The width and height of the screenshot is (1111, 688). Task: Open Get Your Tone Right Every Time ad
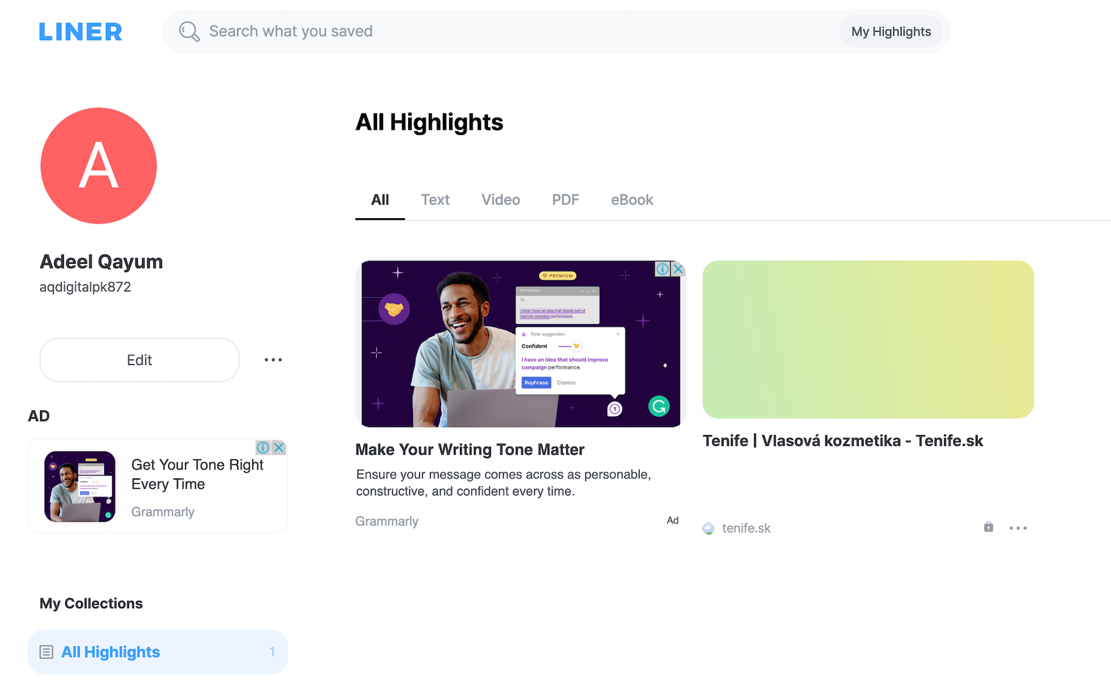(197, 475)
